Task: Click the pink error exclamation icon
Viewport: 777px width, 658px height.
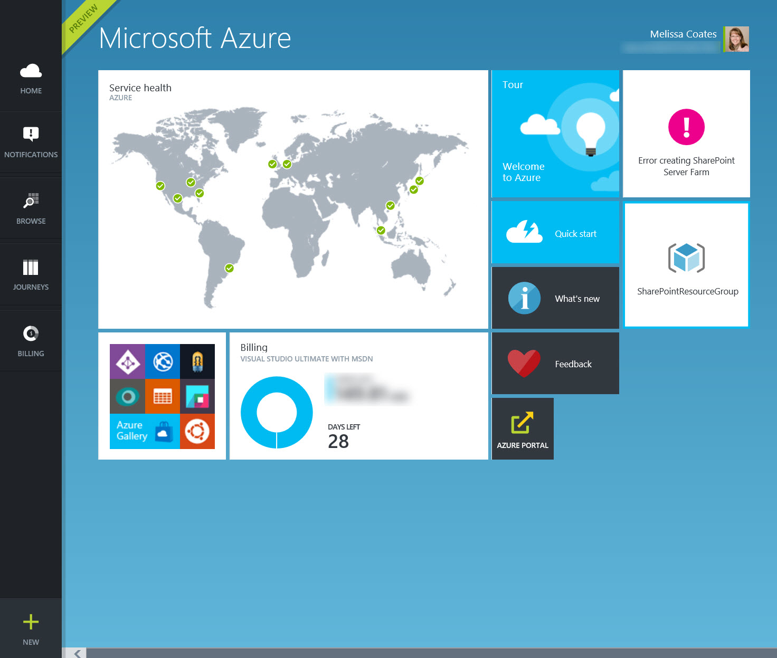Action: click(x=686, y=127)
